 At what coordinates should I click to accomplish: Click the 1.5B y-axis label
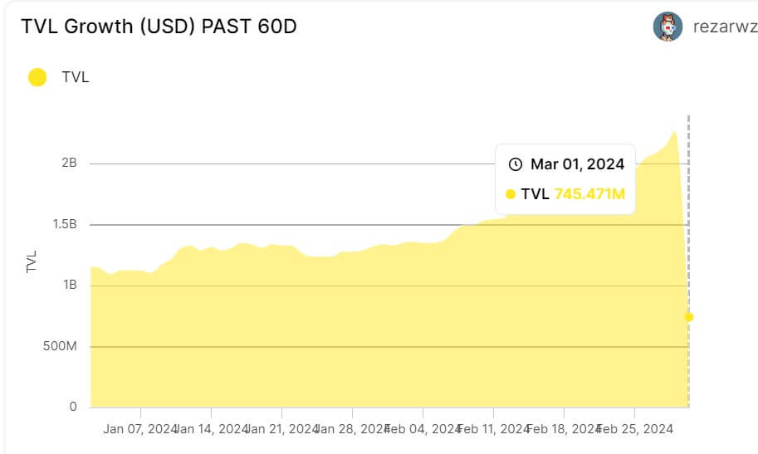[64, 224]
